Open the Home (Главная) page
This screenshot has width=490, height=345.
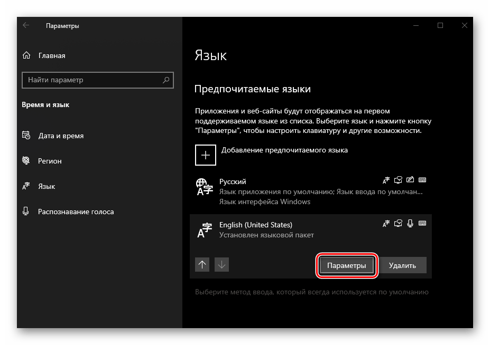[51, 55]
